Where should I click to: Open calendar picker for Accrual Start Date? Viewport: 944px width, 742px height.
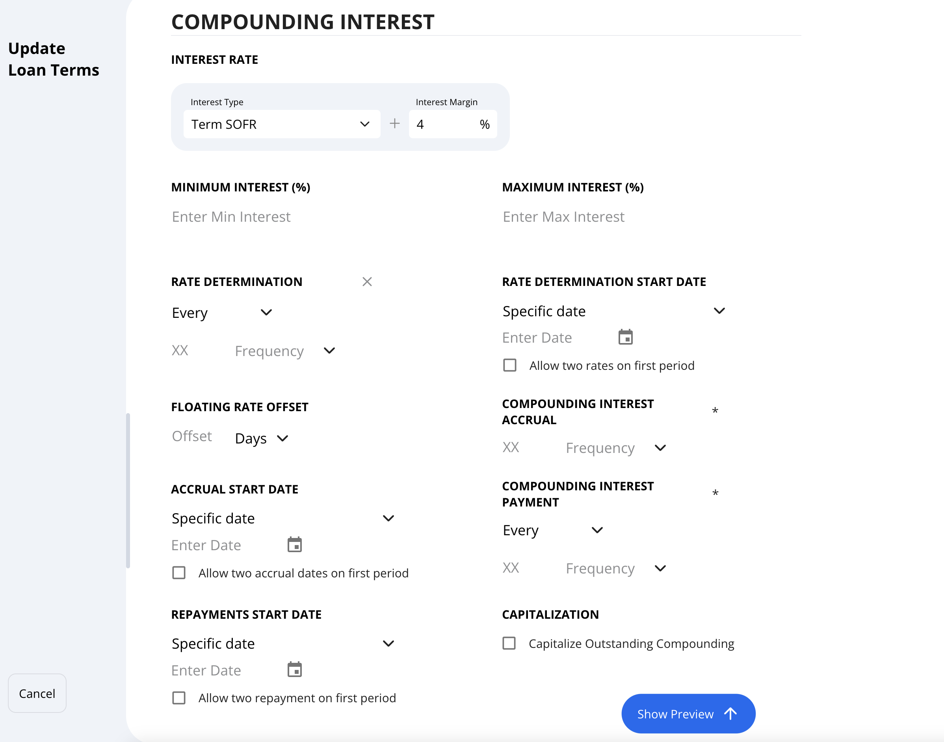[295, 544]
